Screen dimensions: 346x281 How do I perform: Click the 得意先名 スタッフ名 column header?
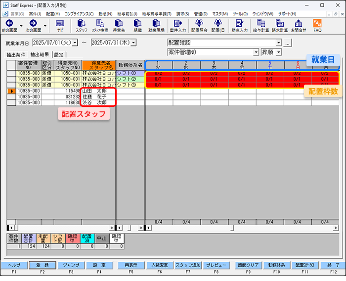[x=99, y=65]
